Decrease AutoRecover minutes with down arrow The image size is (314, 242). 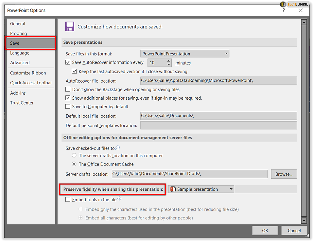click(169, 65)
